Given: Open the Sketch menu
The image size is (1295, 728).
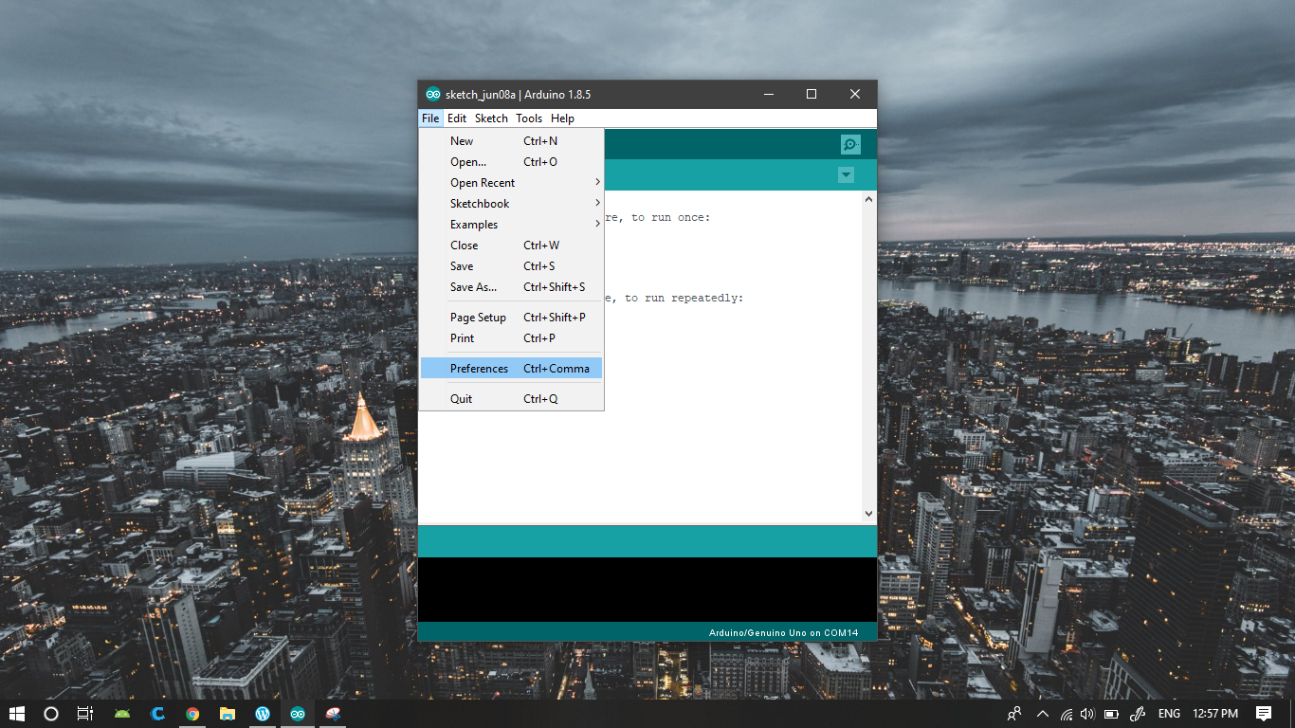Looking at the screenshot, I should point(491,118).
